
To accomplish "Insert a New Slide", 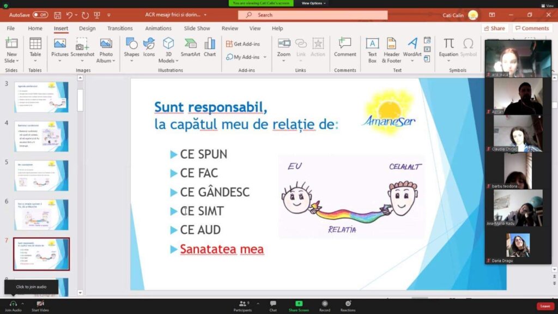I will [x=11, y=50].
